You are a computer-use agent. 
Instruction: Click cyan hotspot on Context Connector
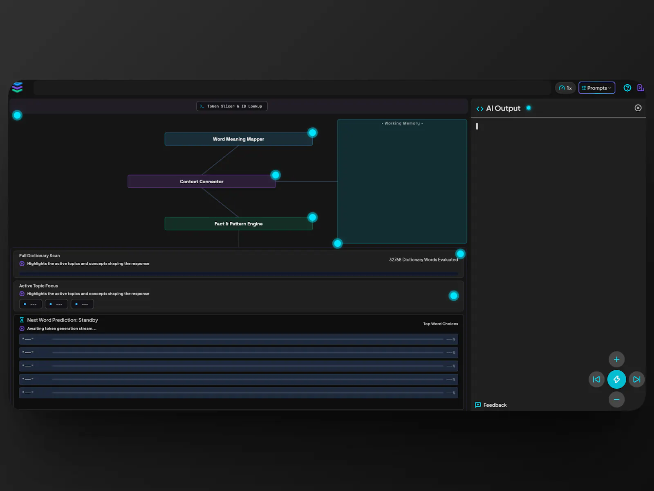click(x=276, y=175)
